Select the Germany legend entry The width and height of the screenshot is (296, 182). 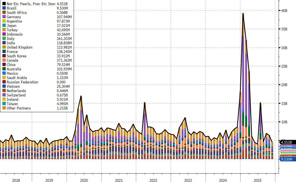(x=14, y=17)
